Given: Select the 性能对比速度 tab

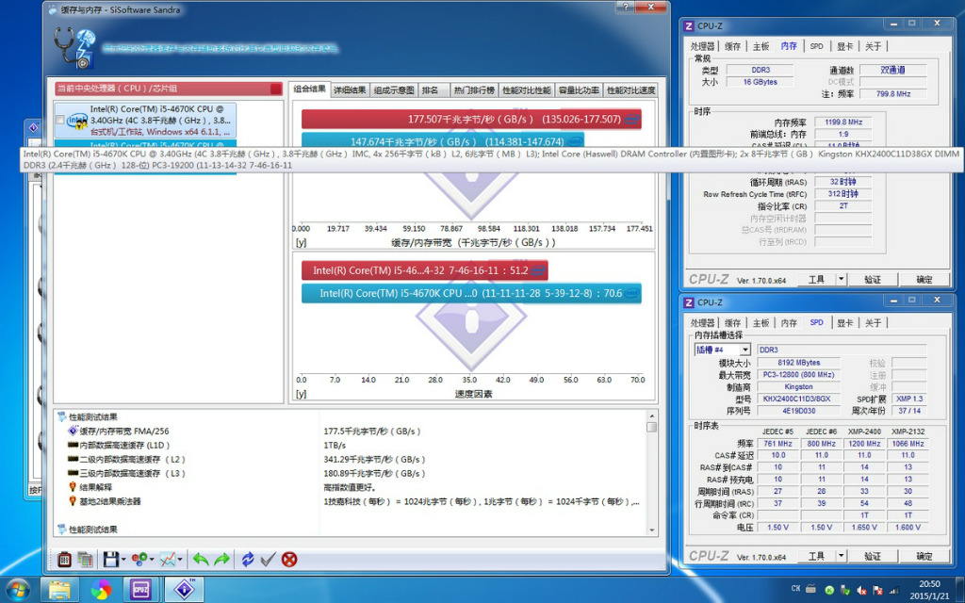Looking at the screenshot, I should click(x=630, y=90).
